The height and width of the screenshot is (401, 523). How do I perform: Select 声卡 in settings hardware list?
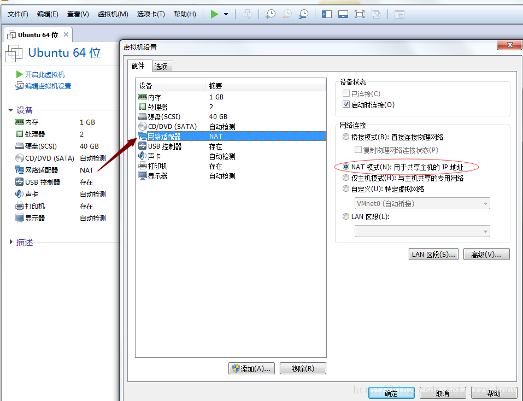pyautogui.click(x=231, y=156)
